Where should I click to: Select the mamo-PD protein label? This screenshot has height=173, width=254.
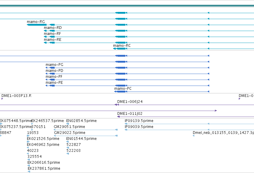point(54,71)
